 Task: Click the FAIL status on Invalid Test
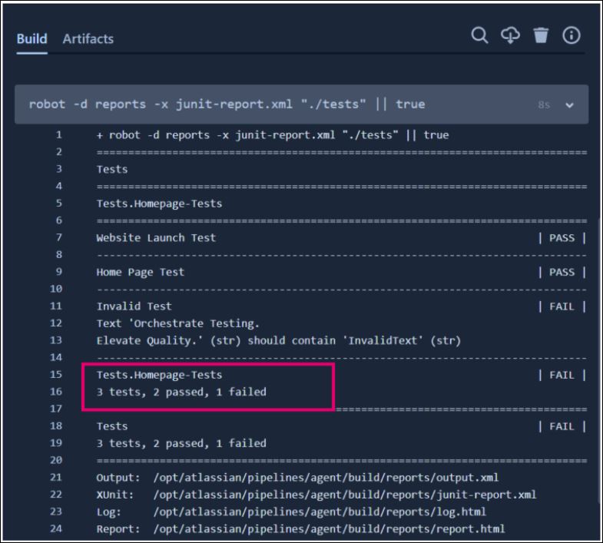(562, 306)
